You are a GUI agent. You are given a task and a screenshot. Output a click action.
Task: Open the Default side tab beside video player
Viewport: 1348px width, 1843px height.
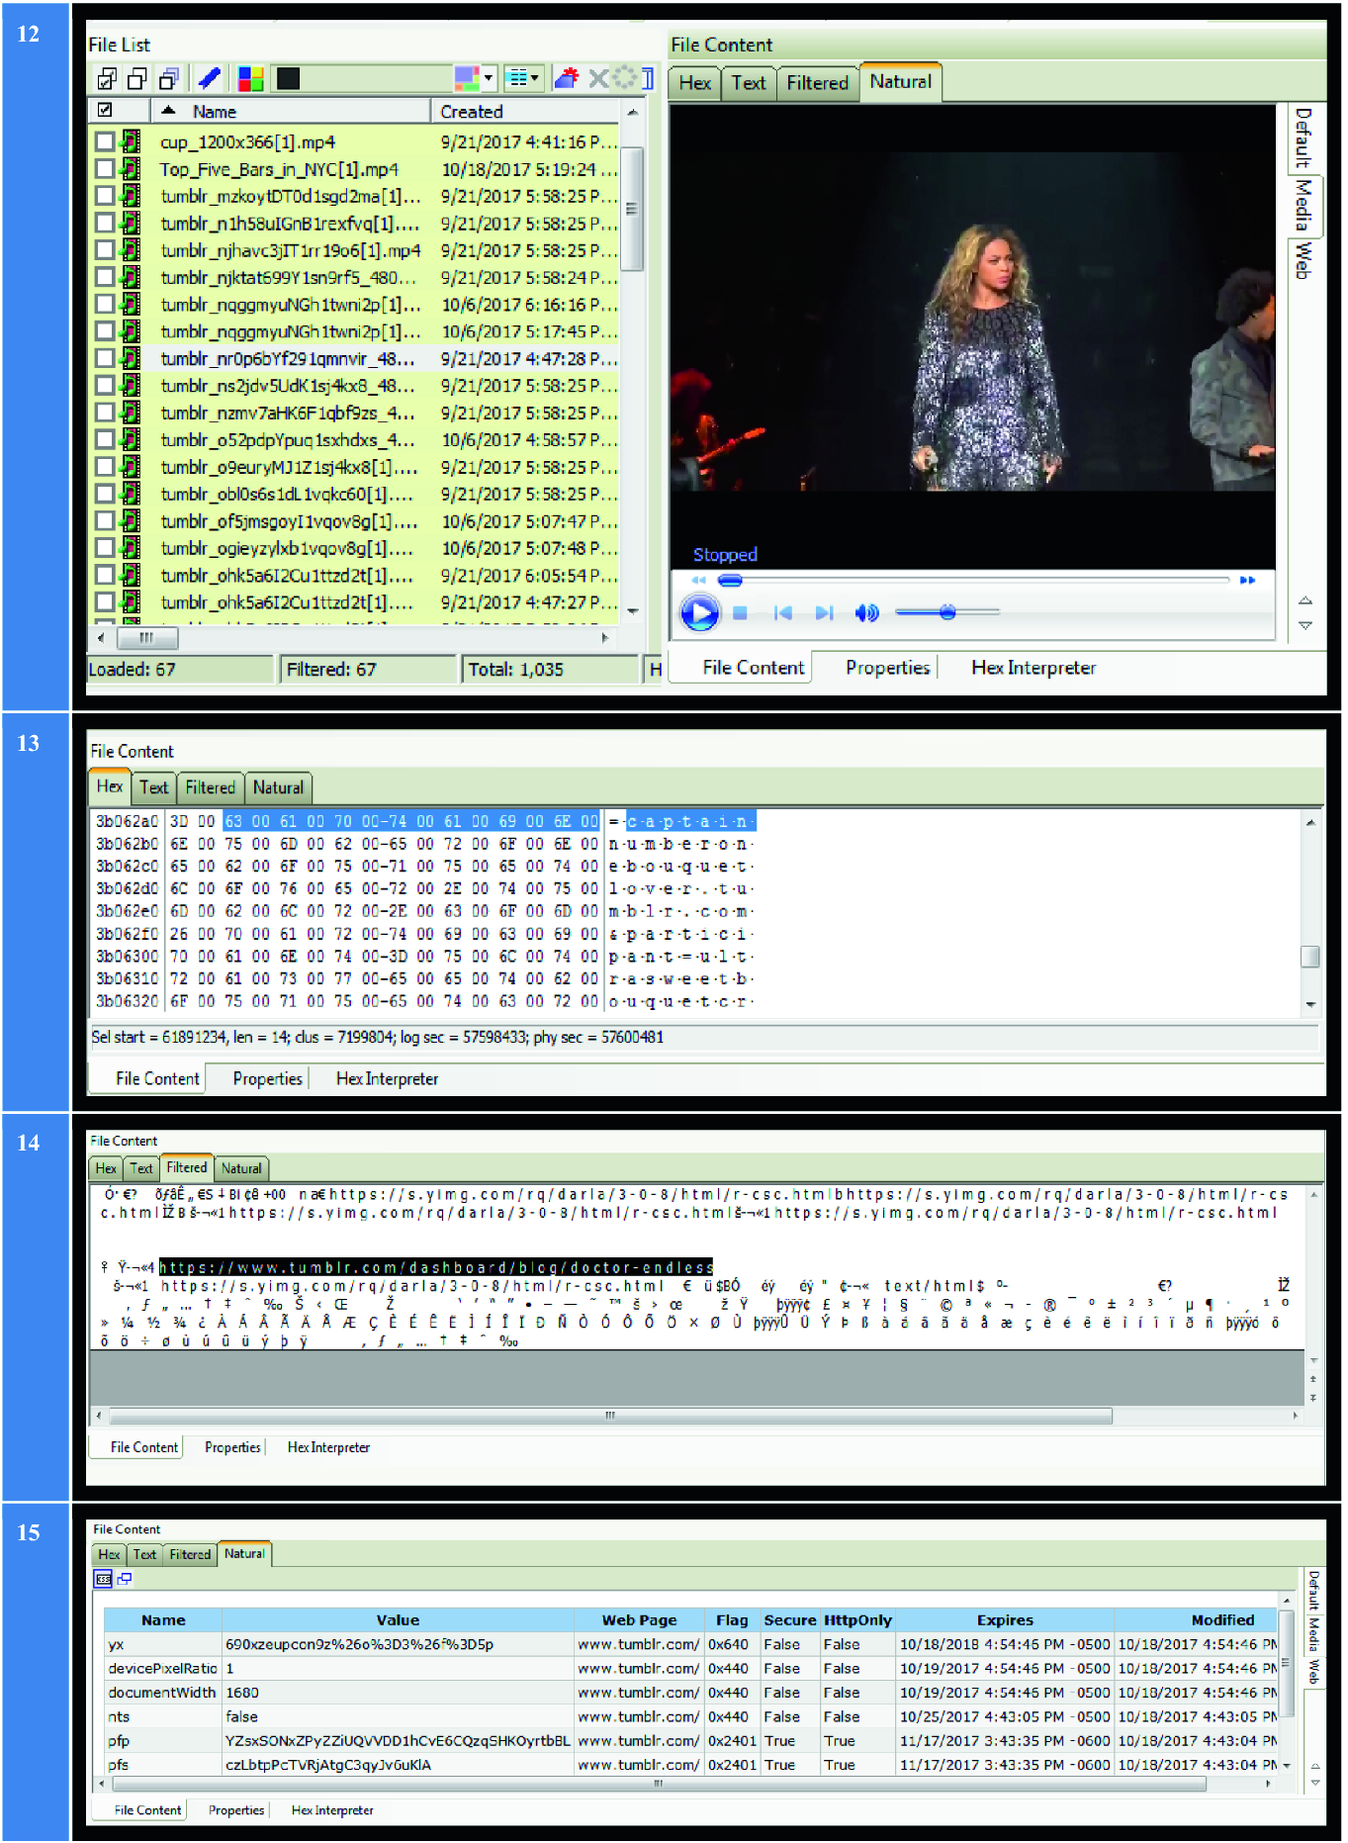tap(1304, 138)
